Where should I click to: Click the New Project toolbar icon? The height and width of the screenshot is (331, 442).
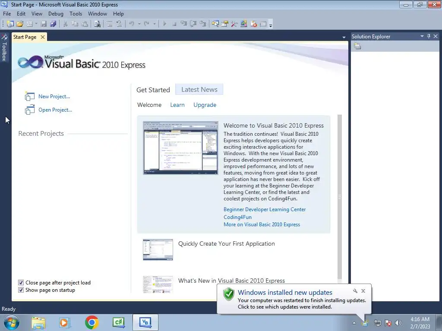[10, 24]
